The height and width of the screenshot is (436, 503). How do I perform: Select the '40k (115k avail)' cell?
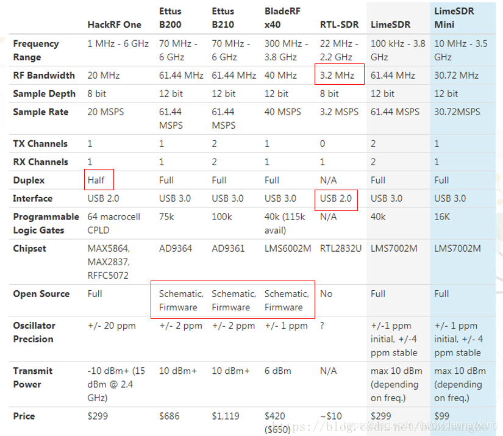tap(285, 224)
